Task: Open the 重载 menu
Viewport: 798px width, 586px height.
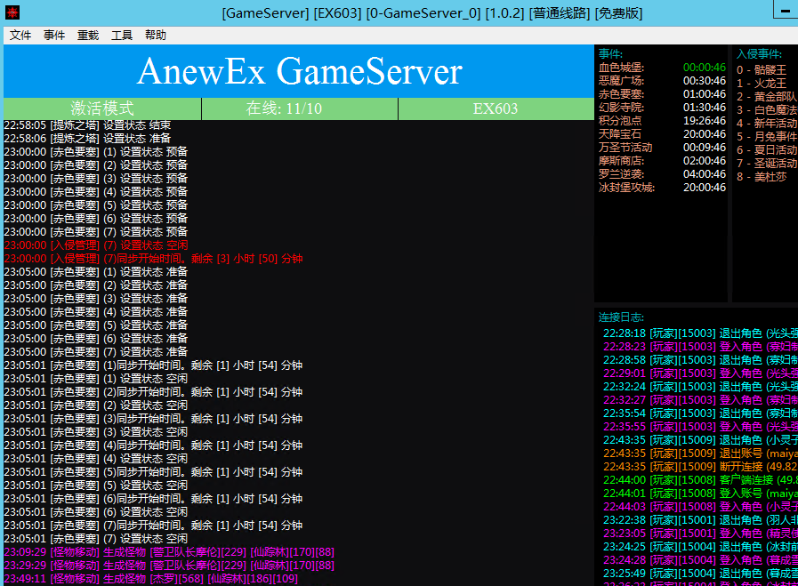Action: click(x=88, y=35)
